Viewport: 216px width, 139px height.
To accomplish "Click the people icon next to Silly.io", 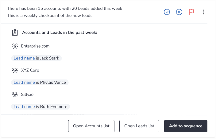I will pyautogui.click(x=15, y=95).
